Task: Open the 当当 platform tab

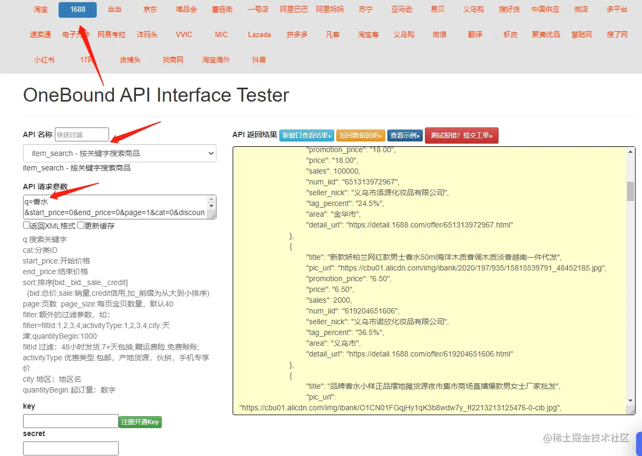Action: [114, 10]
